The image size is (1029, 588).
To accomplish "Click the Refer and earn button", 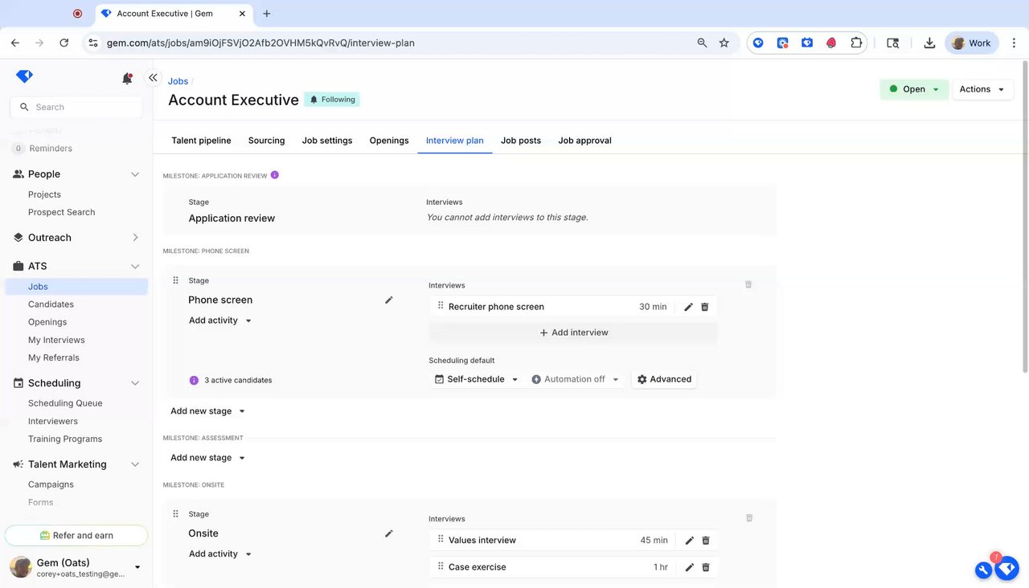I will tap(76, 536).
